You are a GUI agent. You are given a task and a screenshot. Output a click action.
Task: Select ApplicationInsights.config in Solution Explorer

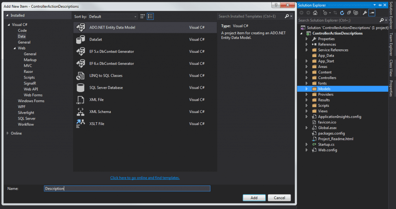click(x=340, y=117)
